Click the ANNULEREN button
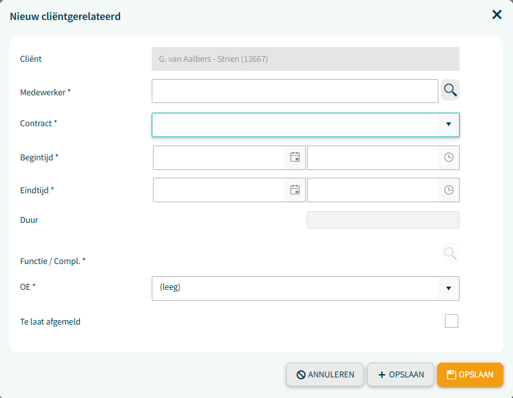The image size is (513, 398). (x=325, y=374)
